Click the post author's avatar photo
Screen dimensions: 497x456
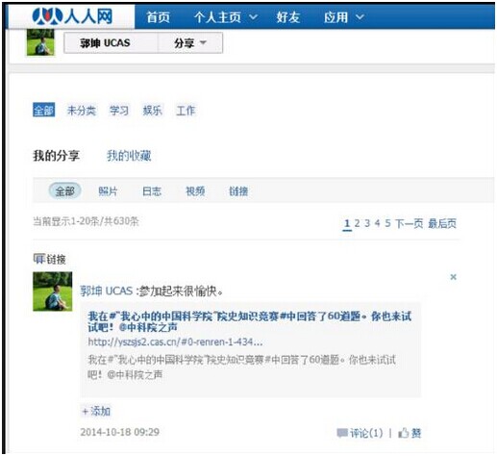53,291
